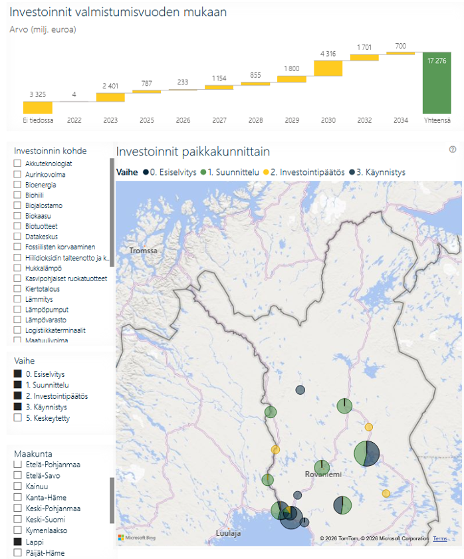Tick the Datakeskus checkbox
Viewport: 464px width, 559px height.
click(x=17, y=236)
